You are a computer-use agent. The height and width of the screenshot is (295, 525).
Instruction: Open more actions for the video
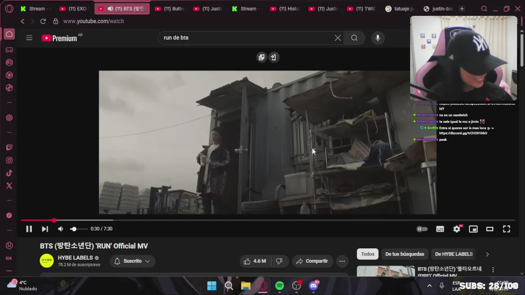pyautogui.click(x=342, y=261)
